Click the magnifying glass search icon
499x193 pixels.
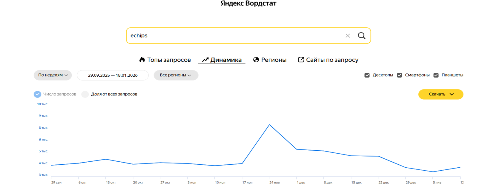pos(361,36)
